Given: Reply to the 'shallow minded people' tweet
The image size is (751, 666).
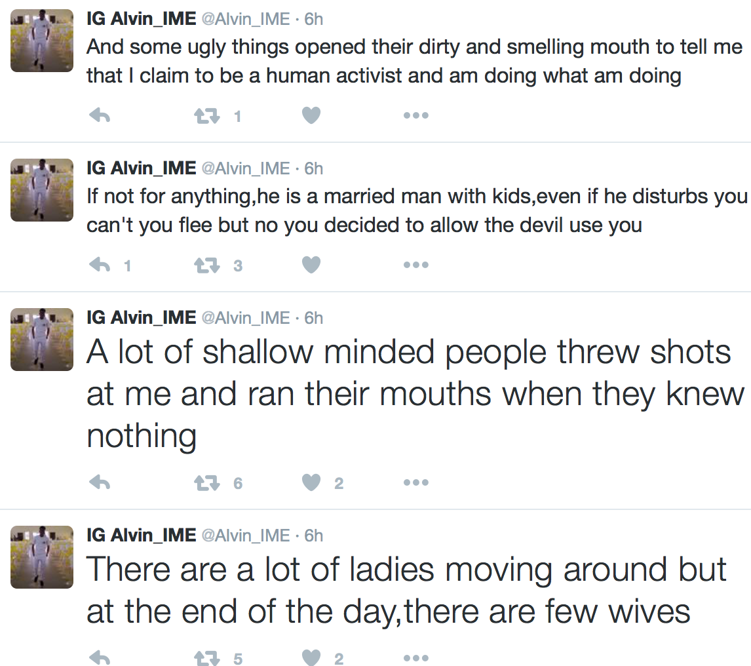Looking at the screenshot, I should point(100,482).
